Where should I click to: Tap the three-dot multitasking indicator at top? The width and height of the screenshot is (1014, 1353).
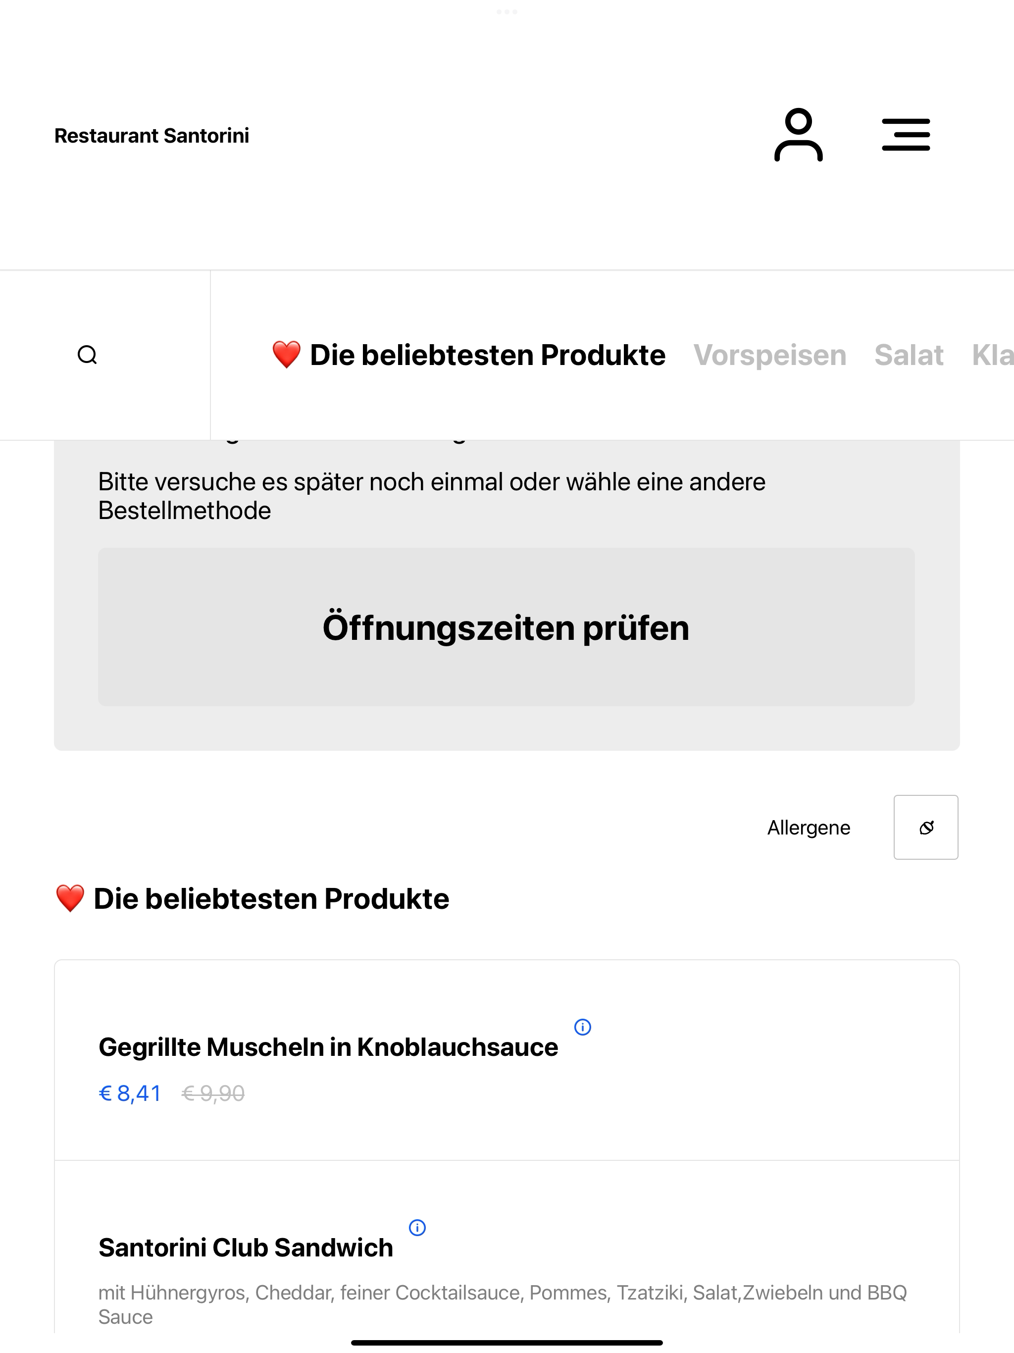(507, 11)
